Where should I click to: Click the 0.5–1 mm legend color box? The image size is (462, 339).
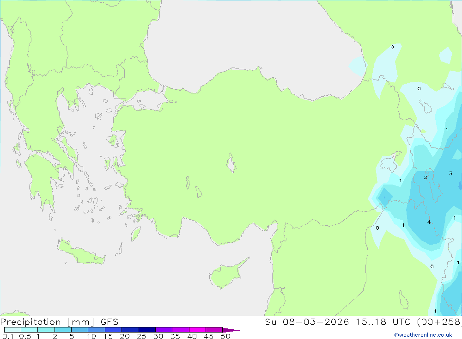coord(30,330)
